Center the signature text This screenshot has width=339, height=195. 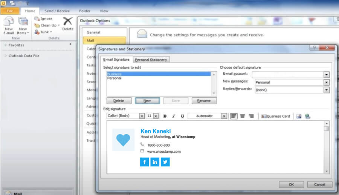(242, 116)
